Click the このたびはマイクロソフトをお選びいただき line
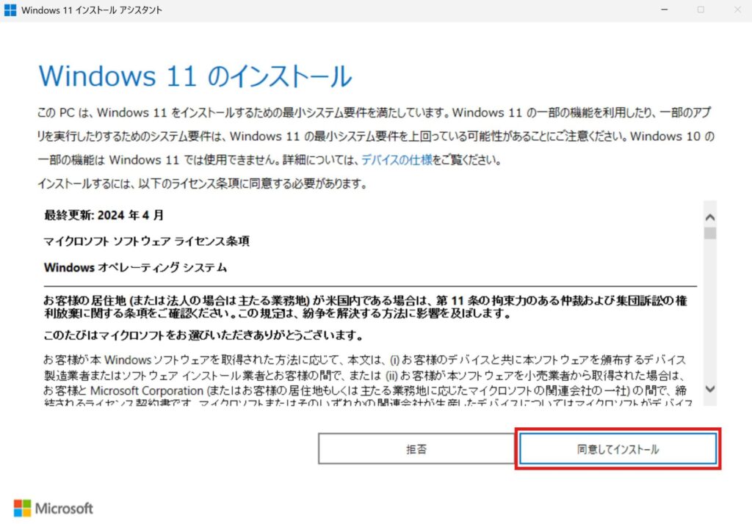The width and height of the screenshot is (752, 524). 203,335
